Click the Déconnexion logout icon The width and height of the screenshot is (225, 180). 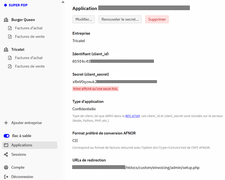point(6,177)
